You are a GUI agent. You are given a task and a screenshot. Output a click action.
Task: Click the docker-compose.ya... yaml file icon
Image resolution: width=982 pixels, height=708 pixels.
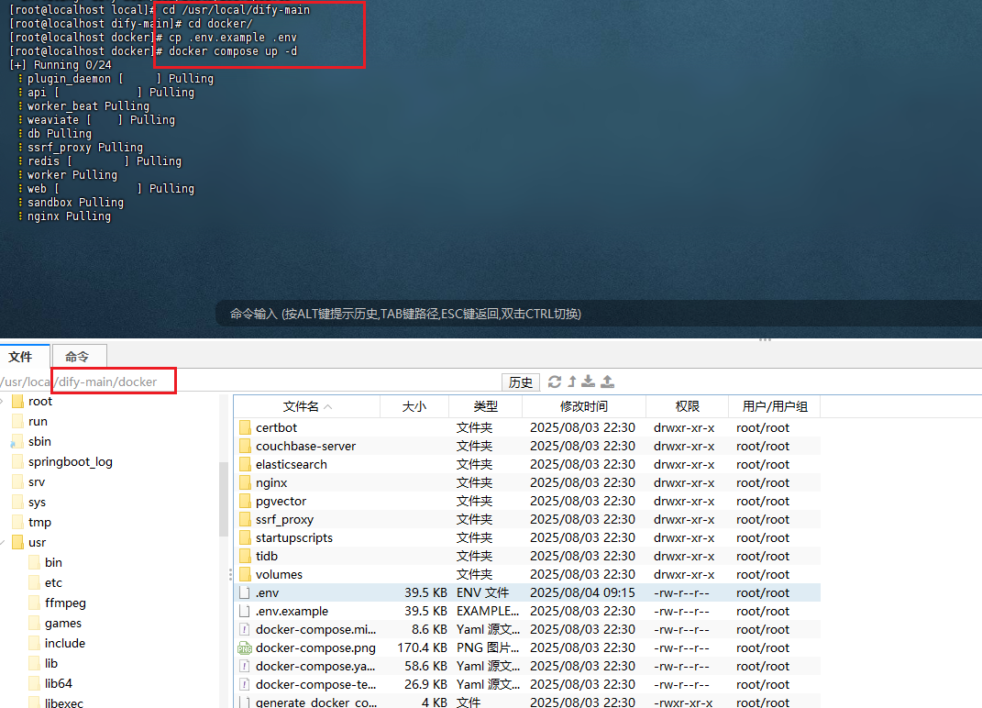(245, 666)
